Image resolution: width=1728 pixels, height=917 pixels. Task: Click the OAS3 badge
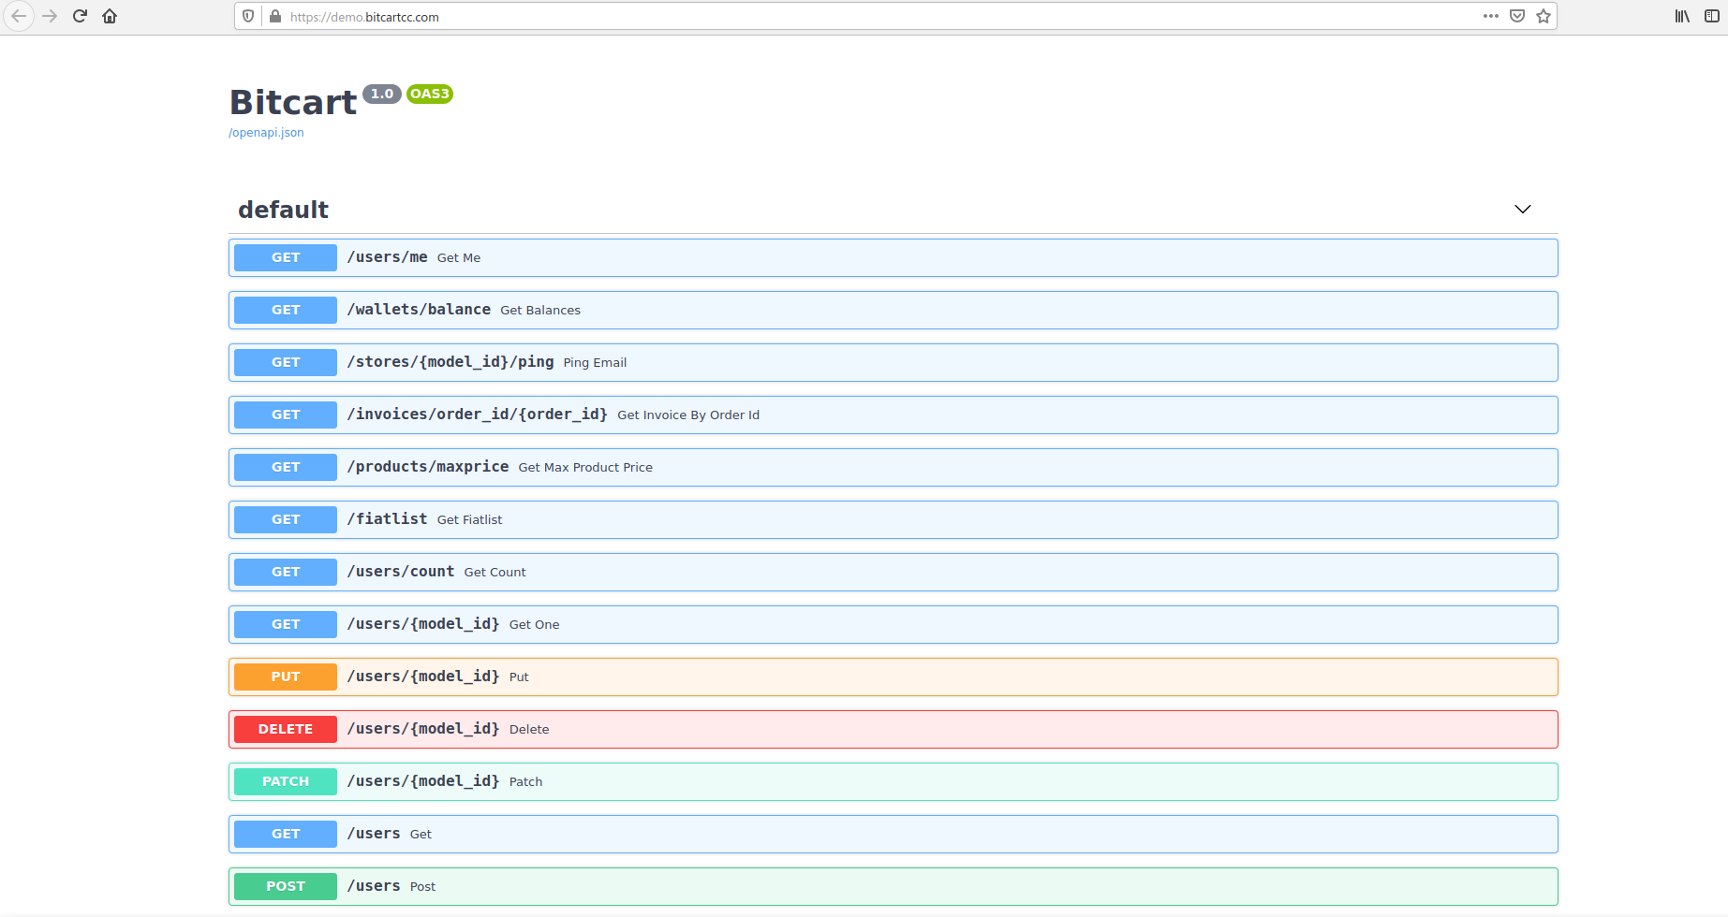430,94
